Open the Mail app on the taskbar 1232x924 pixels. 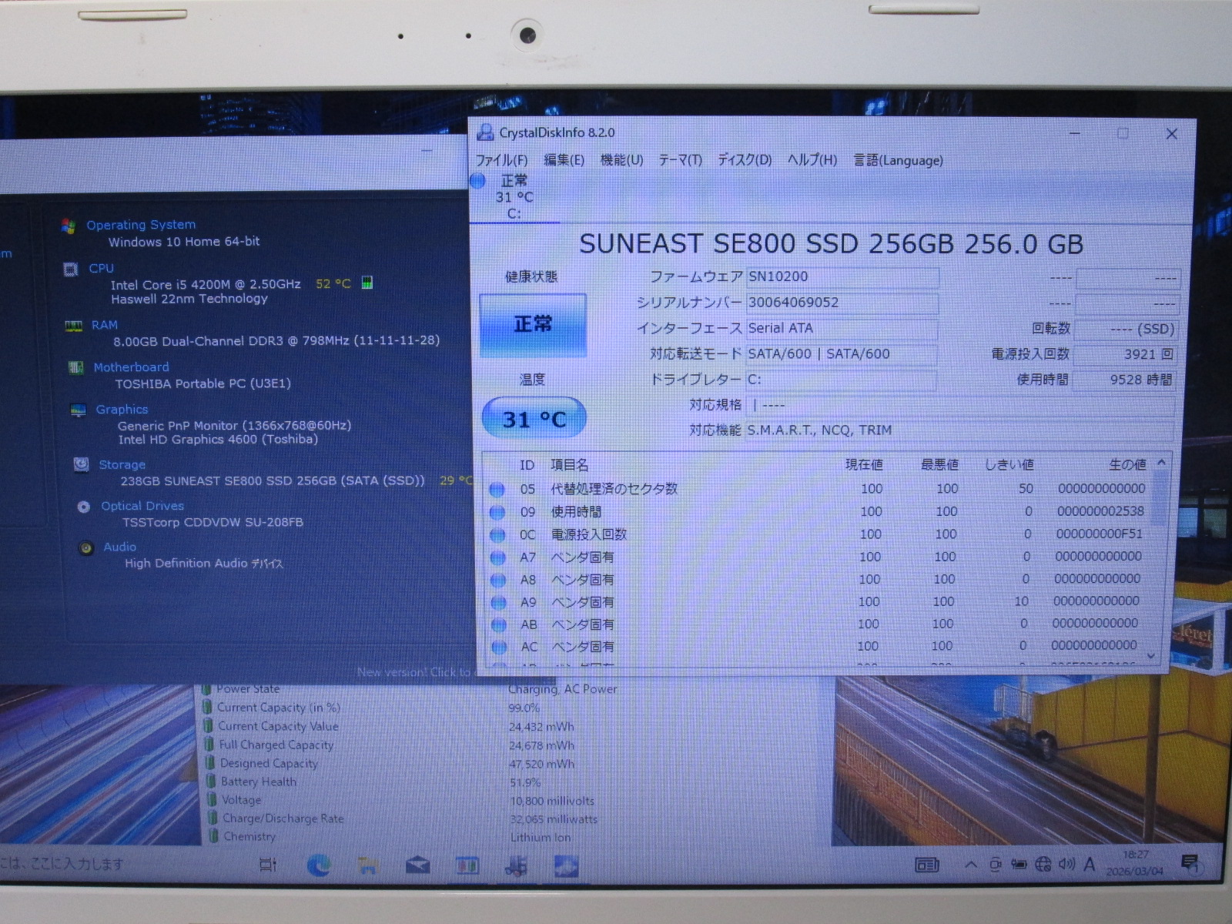click(x=417, y=865)
